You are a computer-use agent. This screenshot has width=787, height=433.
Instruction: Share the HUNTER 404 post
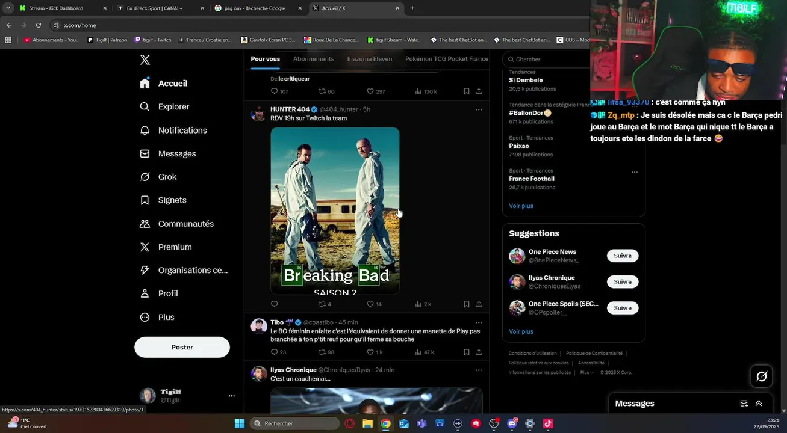point(479,304)
